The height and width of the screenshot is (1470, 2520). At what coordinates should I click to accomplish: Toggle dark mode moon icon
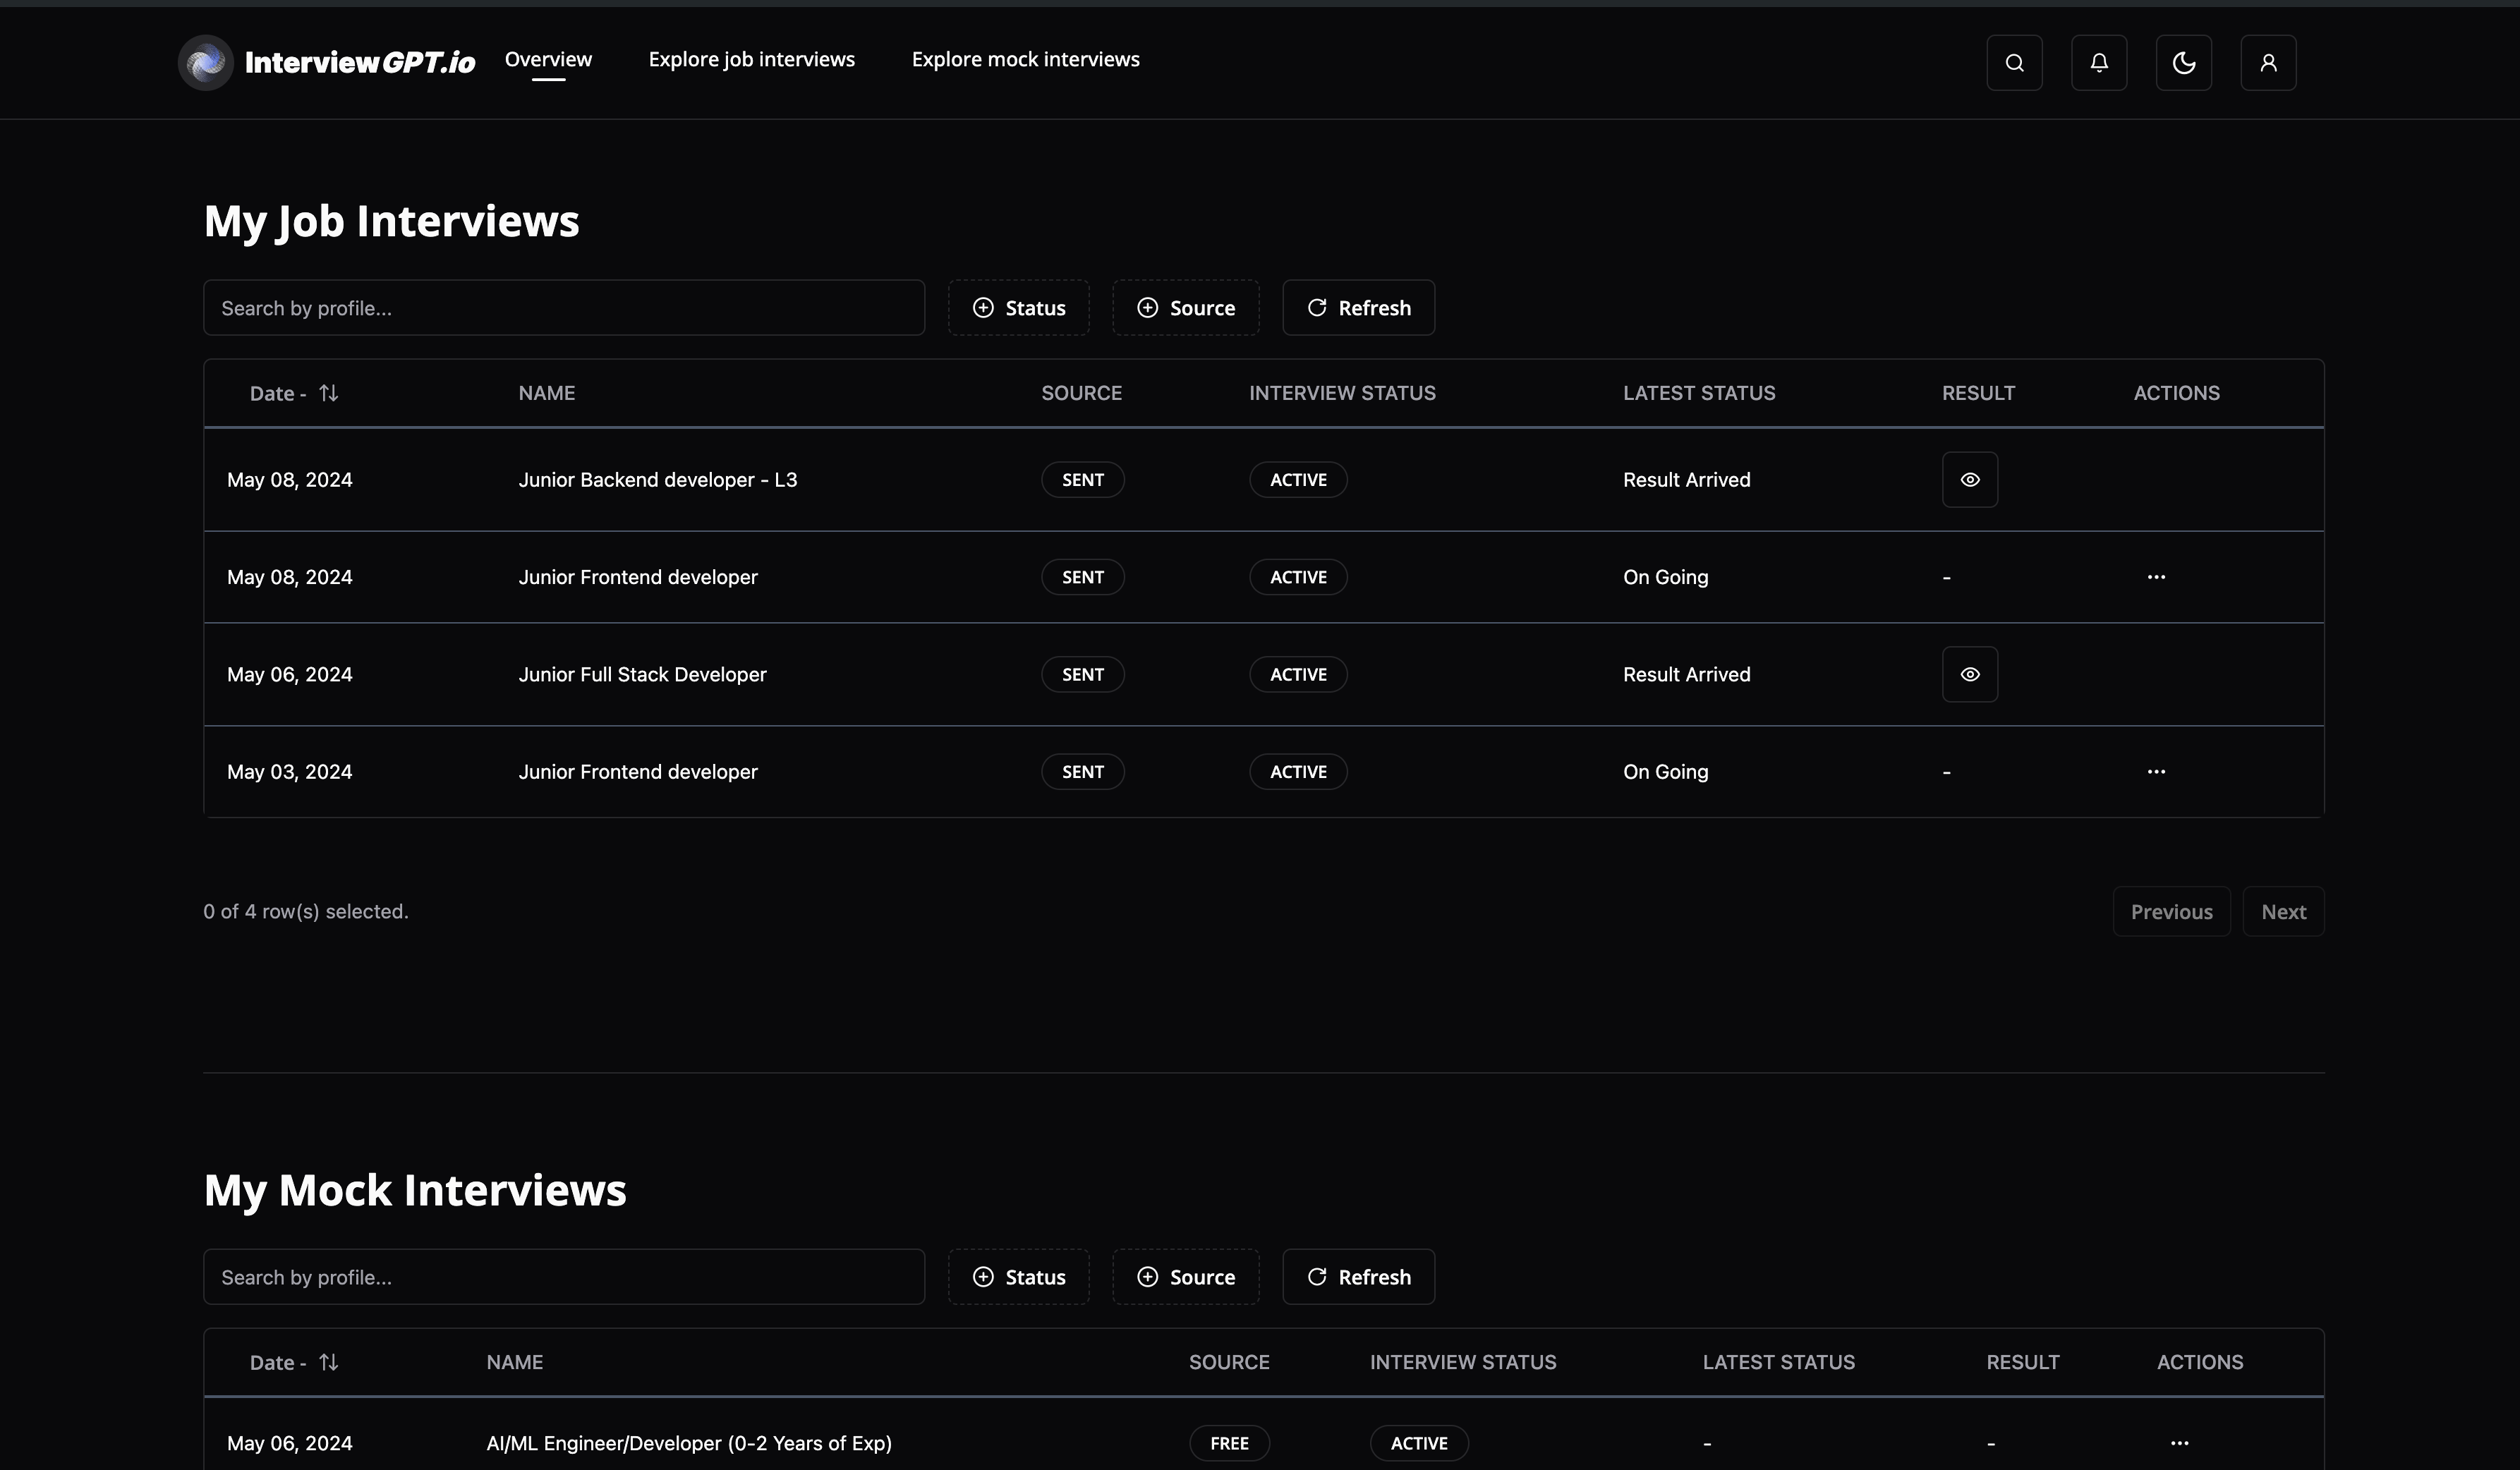pyautogui.click(x=2183, y=63)
